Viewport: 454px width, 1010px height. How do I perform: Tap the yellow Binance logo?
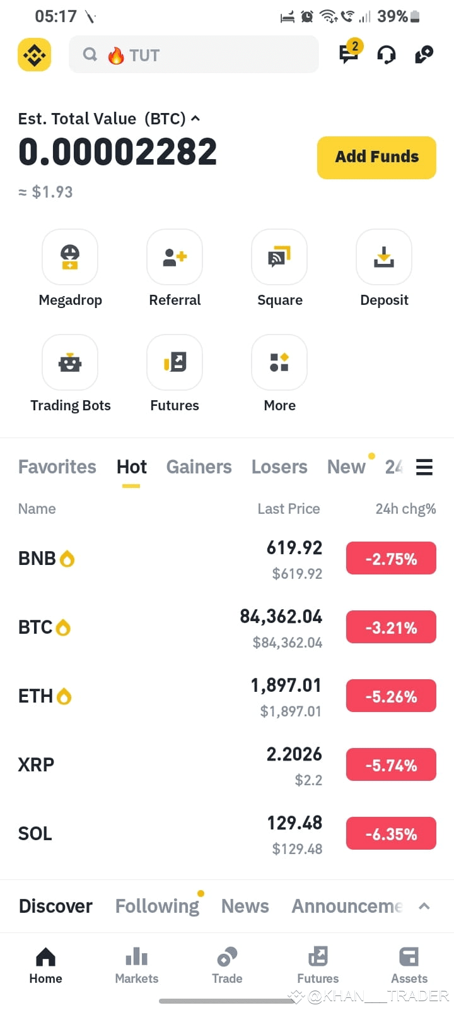(x=34, y=55)
